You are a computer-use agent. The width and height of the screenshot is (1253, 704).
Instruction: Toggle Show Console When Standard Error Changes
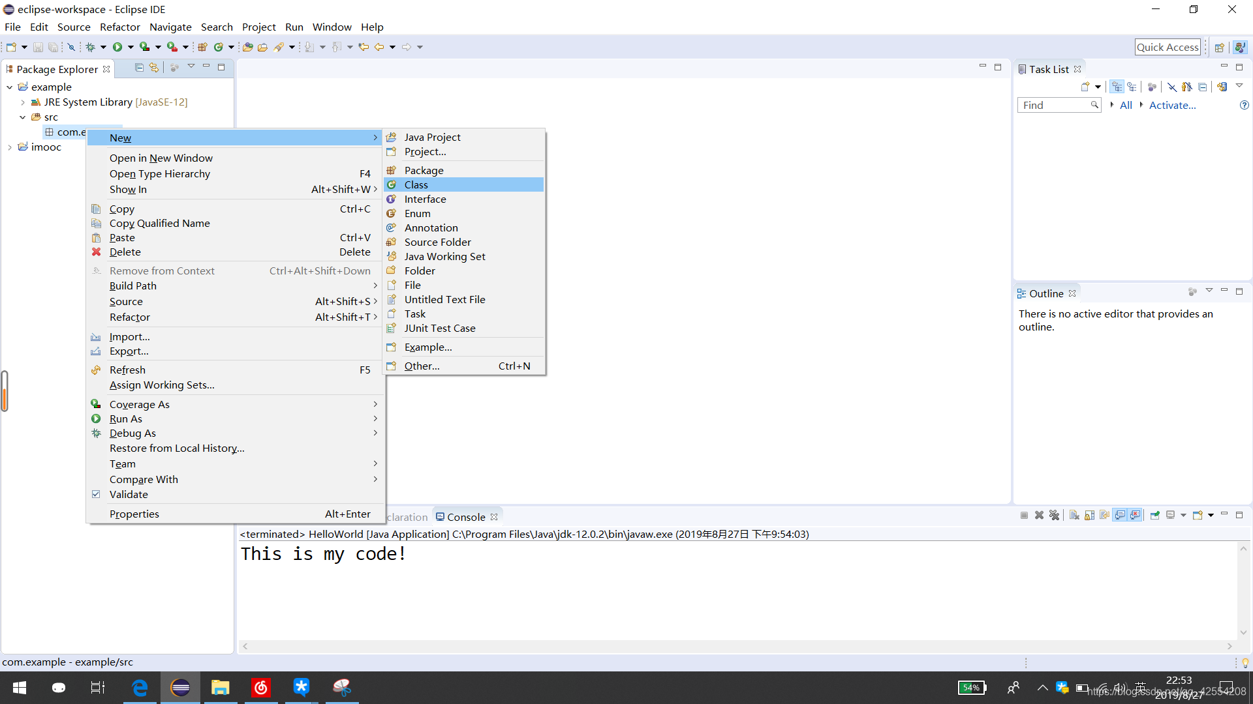pos(1136,515)
